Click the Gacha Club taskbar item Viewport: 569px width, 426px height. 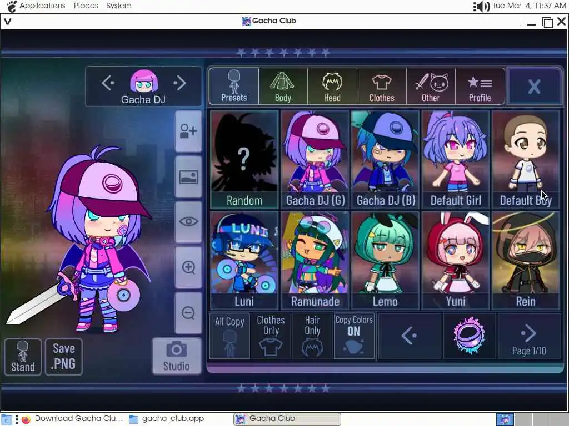point(287,419)
